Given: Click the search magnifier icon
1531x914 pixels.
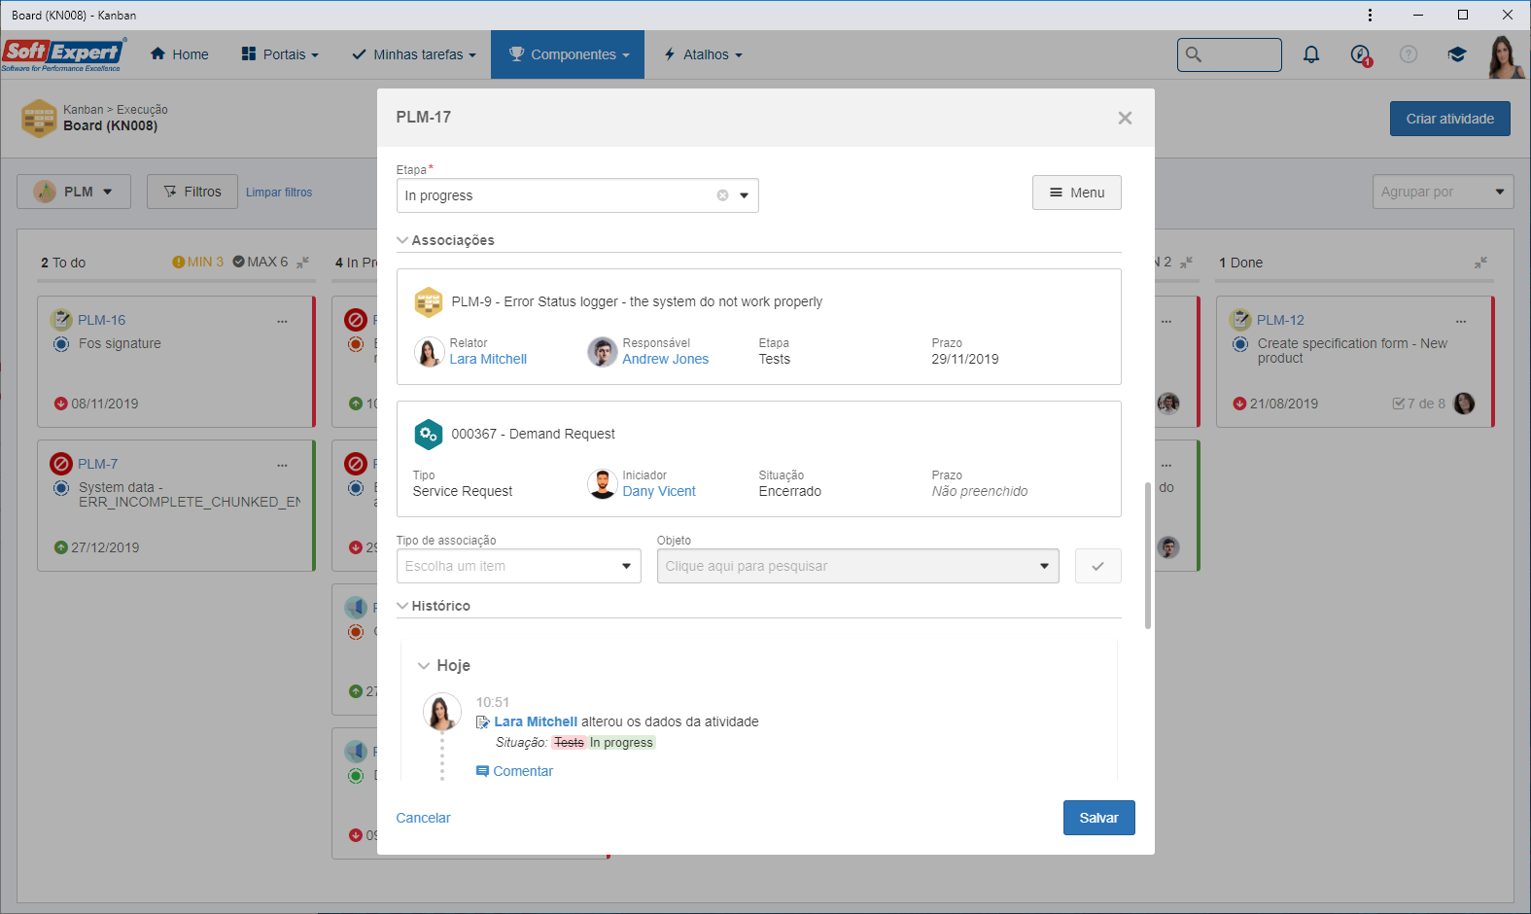Looking at the screenshot, I should 1194,54.
